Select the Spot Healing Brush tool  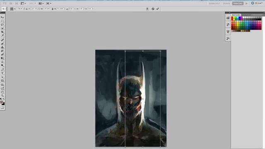2,40
